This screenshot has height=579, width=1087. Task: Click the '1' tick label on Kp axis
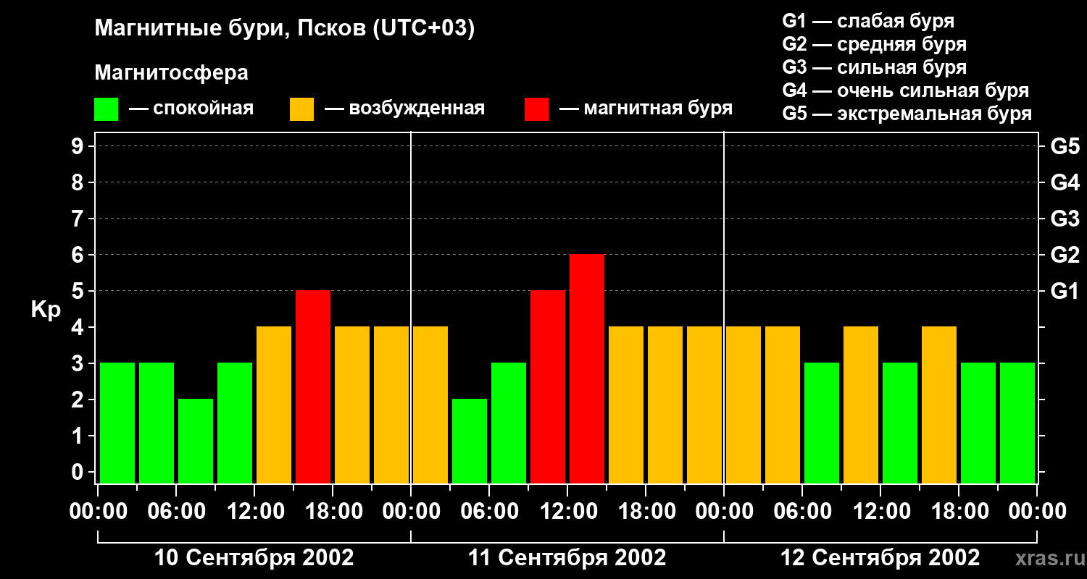[79, 436]
